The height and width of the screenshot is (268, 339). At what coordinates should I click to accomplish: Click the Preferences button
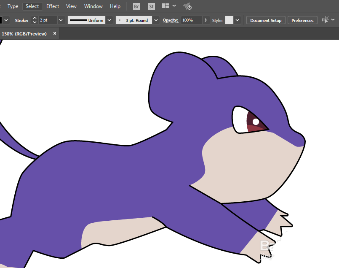(x=302, y=20)
